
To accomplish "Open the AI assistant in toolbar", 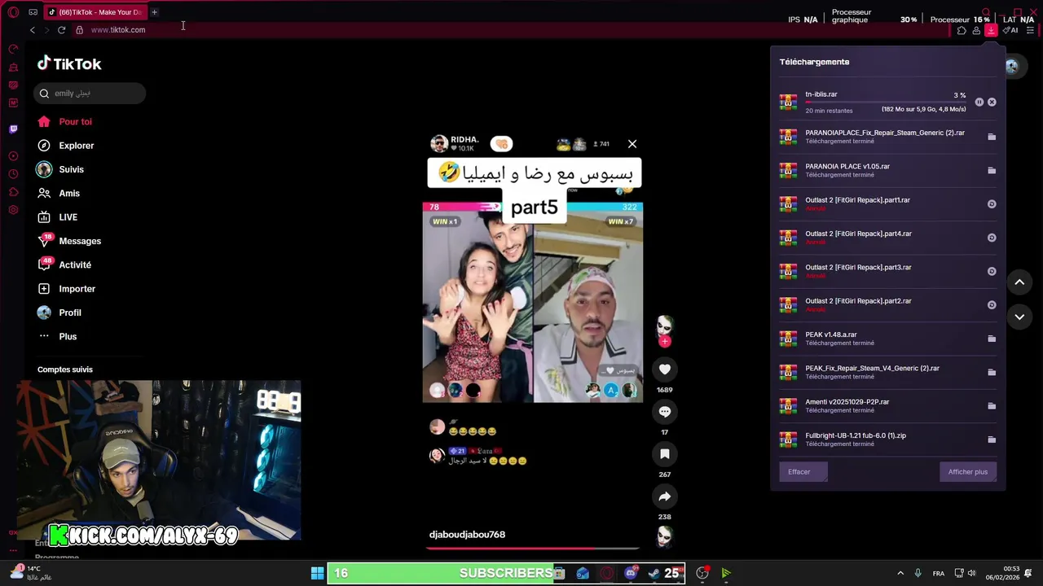I will [1011, 30].
